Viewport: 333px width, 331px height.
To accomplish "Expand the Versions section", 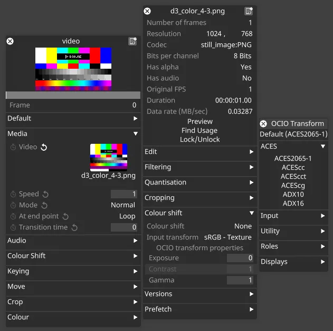I will click(x=200, y=294).
